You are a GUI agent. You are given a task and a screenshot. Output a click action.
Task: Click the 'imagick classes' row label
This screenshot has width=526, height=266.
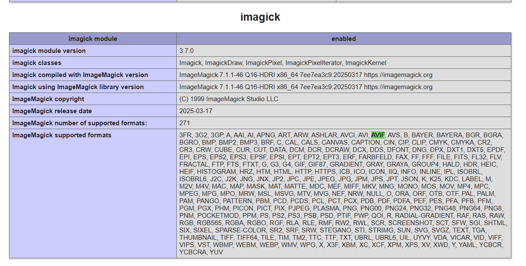tap(37, 63)
